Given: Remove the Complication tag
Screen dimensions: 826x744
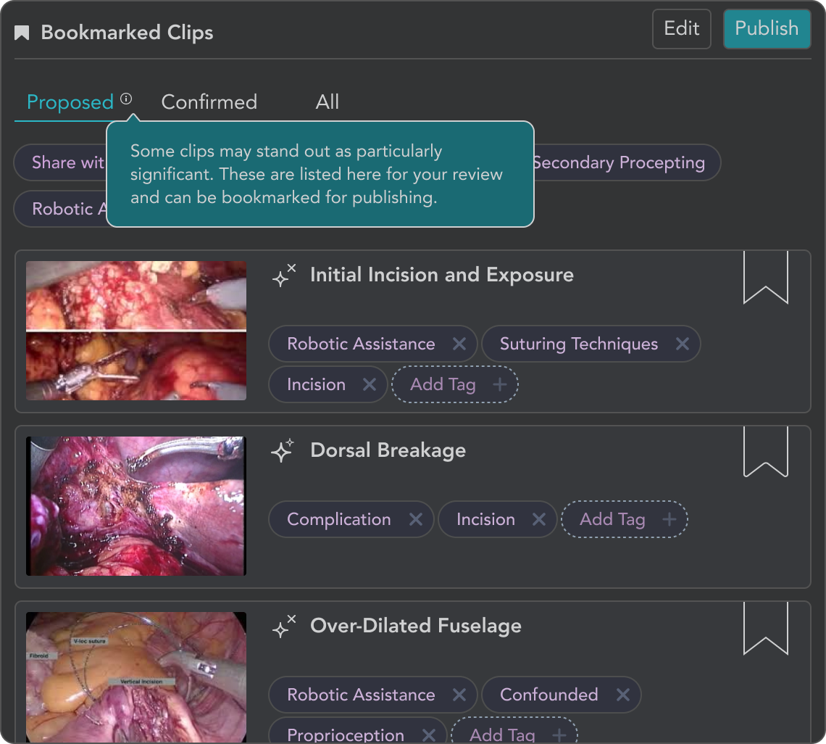Looking at the screenshot, I should 416,519.
